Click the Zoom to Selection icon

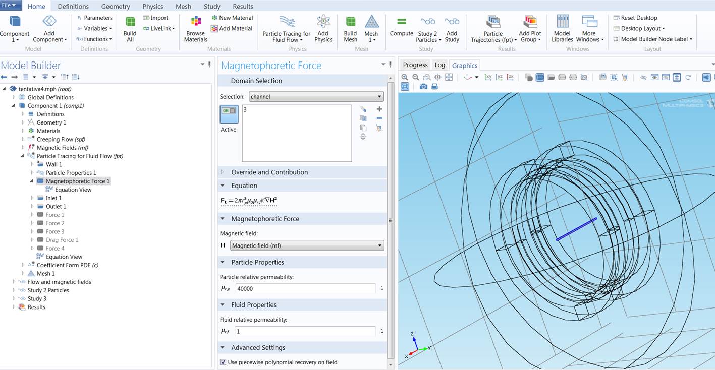[363, 137]
